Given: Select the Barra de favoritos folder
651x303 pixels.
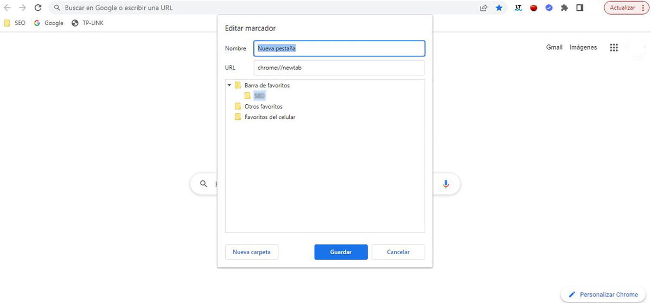Looking at the screenshot, I should click(x=263, y=86).
